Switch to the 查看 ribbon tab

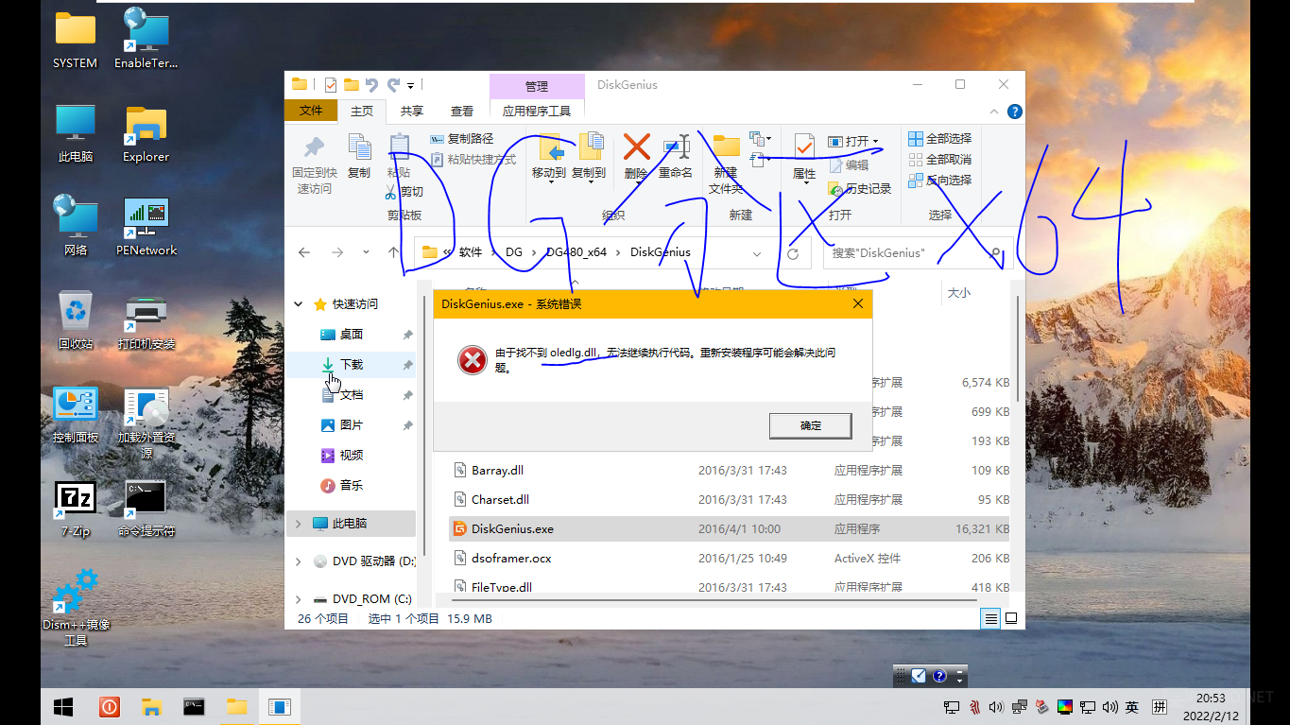462,111
